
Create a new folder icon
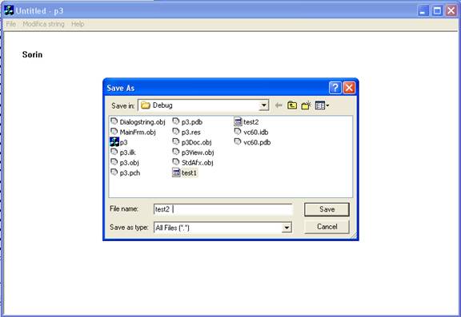click(306, 105)
